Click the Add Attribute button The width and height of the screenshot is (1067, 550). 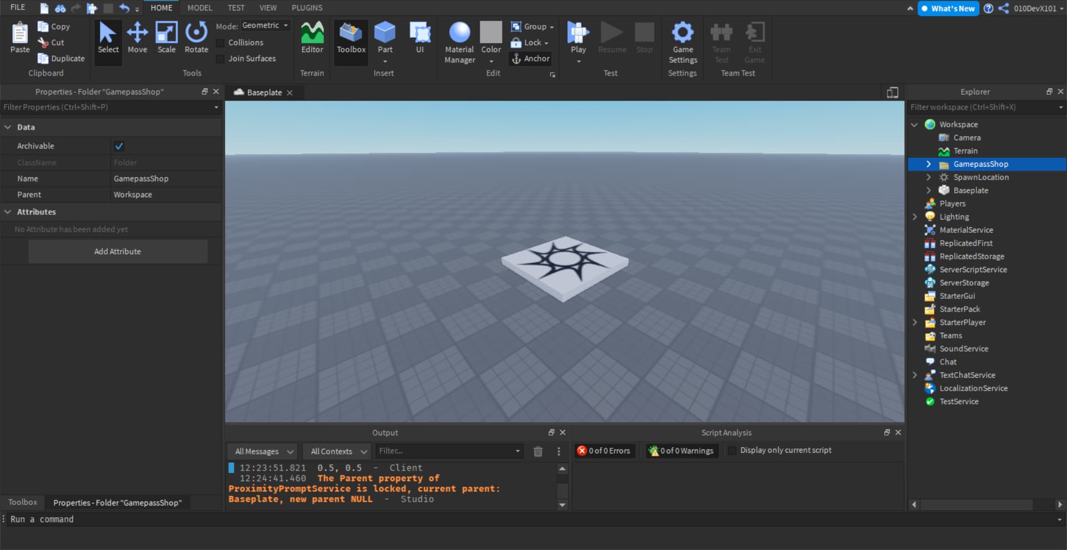pos(118,252)
